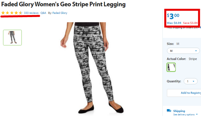Click the Quantity dropdown arrow icon

pyautogui.click(x=193, y=81)
